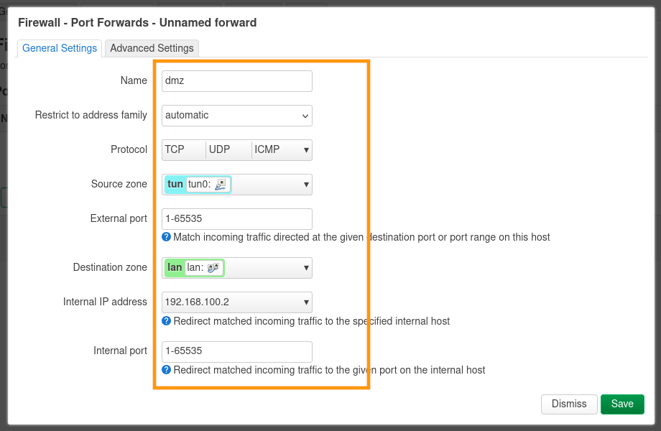Save the port forward rule
Image resolution: width=661 pixels, height=431 pixels.
(622, 404)
